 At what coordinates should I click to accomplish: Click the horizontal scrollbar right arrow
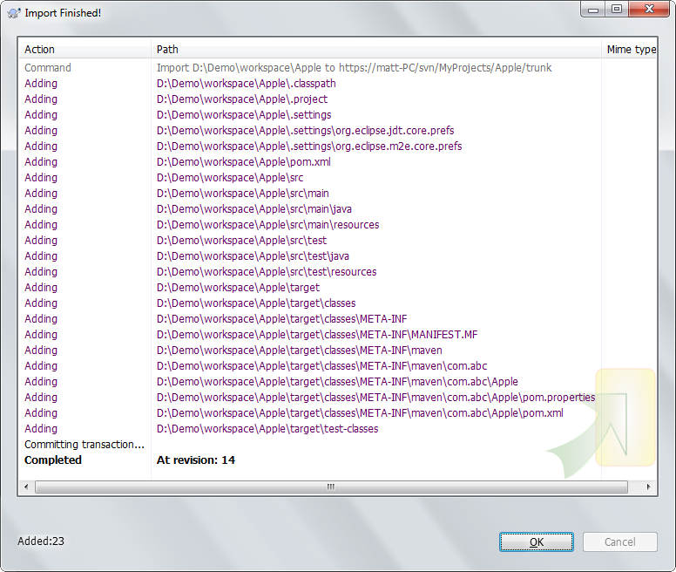click(x=648, y=487)
